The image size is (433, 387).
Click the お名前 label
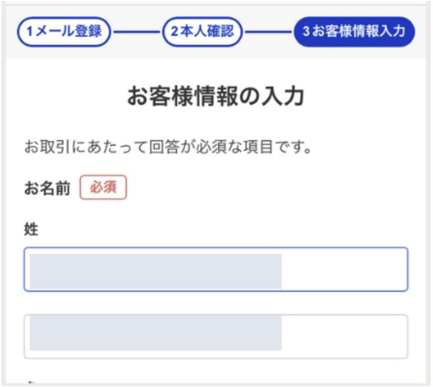[x=48, y=189]
